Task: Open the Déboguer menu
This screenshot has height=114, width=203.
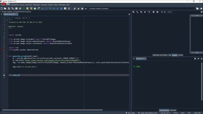Action: click(36, 5)
